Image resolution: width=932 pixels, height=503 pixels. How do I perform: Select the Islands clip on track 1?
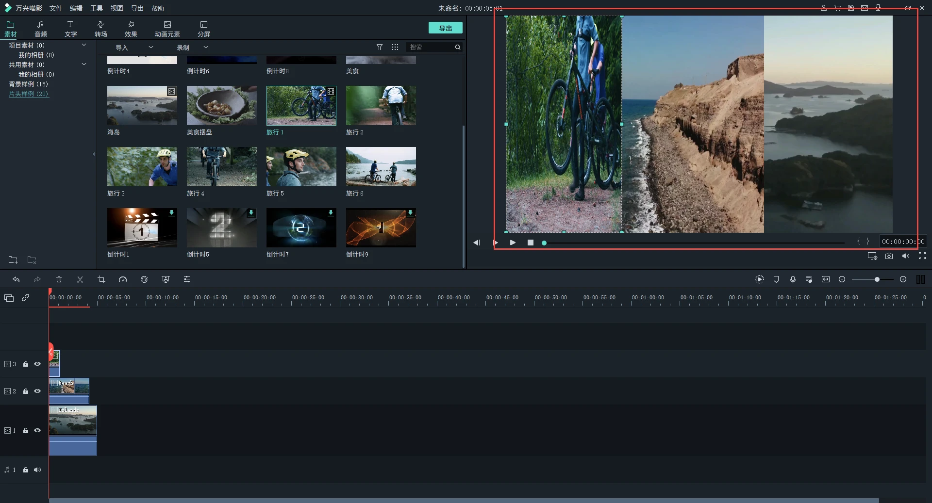coord(73,430)
